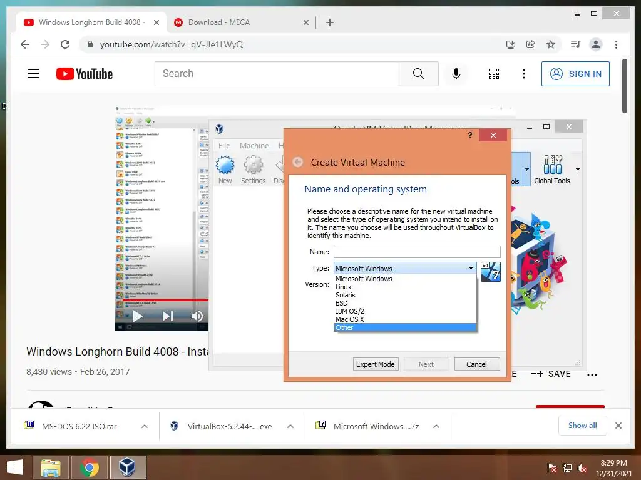This screenshot has height=480, width=641.
Task: Open more actions ellipsis beside SAVE
Action: (592, 375)
